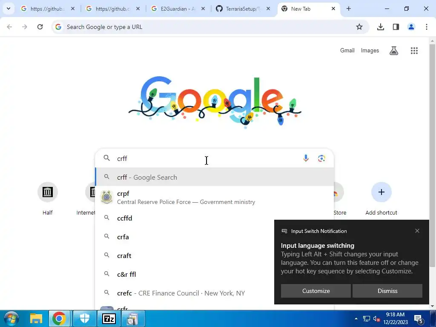Open Search Labs flask icon
This screenshot has height=327, width=436.
[394, 51]
